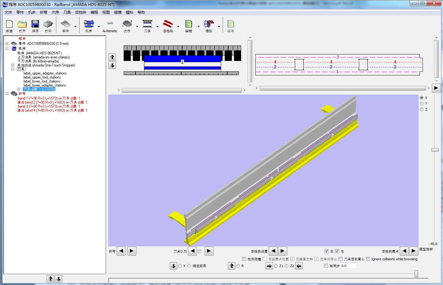Move the item down with the tree panel's down arrow

(x=58, y=279)
